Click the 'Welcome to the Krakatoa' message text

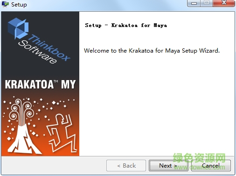(152, 51)
